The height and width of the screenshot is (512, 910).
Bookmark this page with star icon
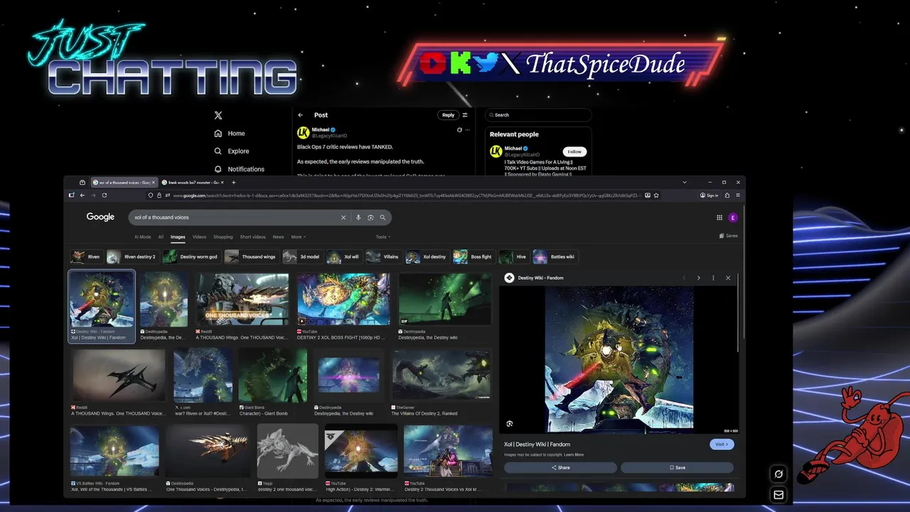click(x=656, y=195)
